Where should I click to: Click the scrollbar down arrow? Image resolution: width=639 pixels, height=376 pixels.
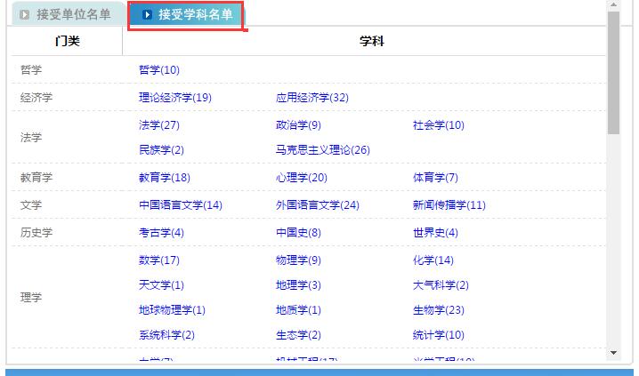tap(613, 353)
